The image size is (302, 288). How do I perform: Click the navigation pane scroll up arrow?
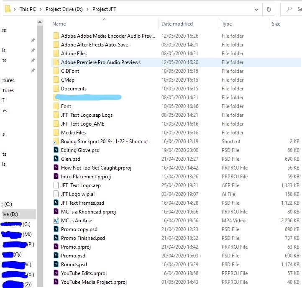coord(40,22)
